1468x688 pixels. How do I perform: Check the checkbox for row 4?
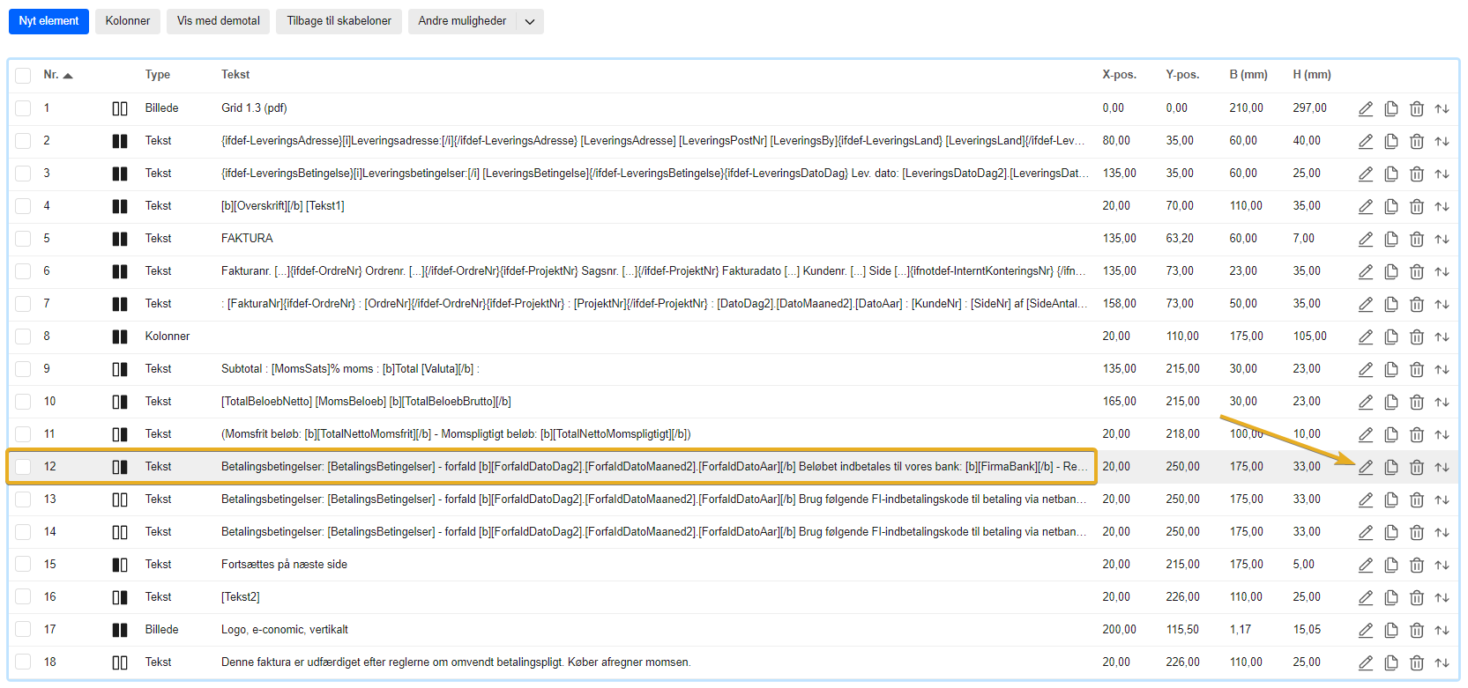23,206
